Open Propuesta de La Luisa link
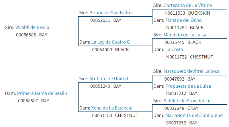The image size is (229, 127). coord(188,86)
